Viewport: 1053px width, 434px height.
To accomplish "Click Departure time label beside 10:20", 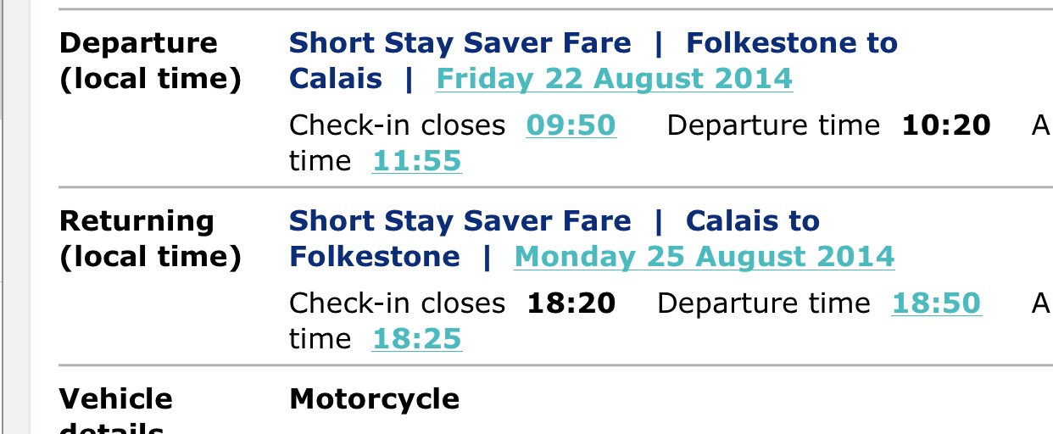I will (773, 125).
